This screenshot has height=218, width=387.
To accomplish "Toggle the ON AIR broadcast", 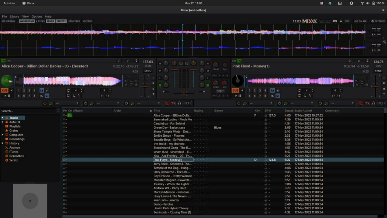I will point(361,21).
